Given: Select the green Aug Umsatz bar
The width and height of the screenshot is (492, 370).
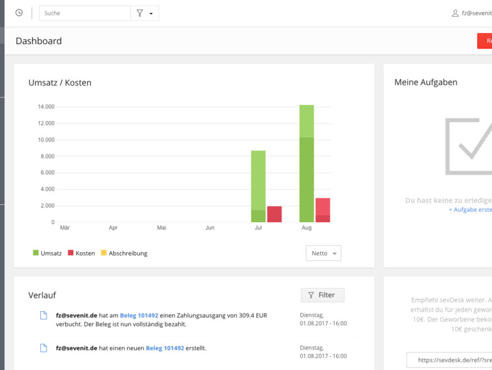Looking at the screenshot, I should tap(307, 163).
